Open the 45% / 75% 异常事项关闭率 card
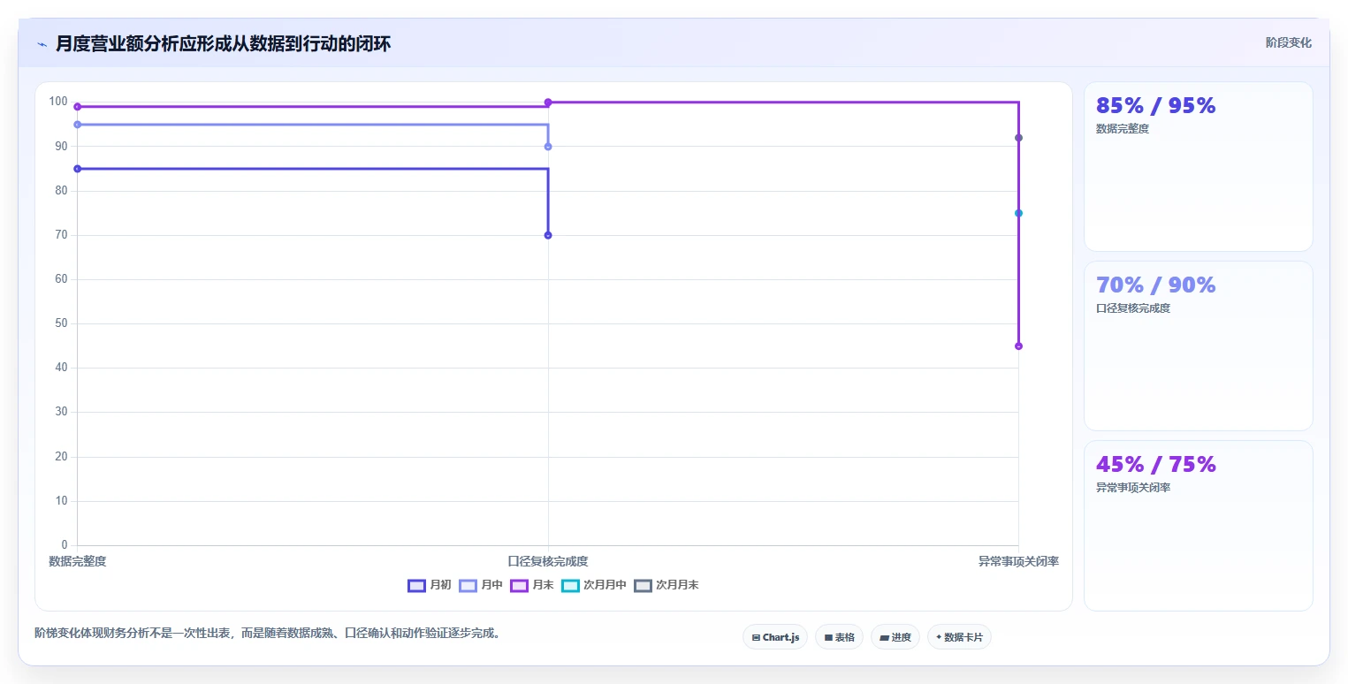 point(1198,525)
